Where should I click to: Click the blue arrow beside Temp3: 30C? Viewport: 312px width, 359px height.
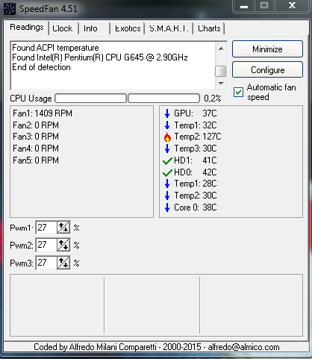[167, 149]
